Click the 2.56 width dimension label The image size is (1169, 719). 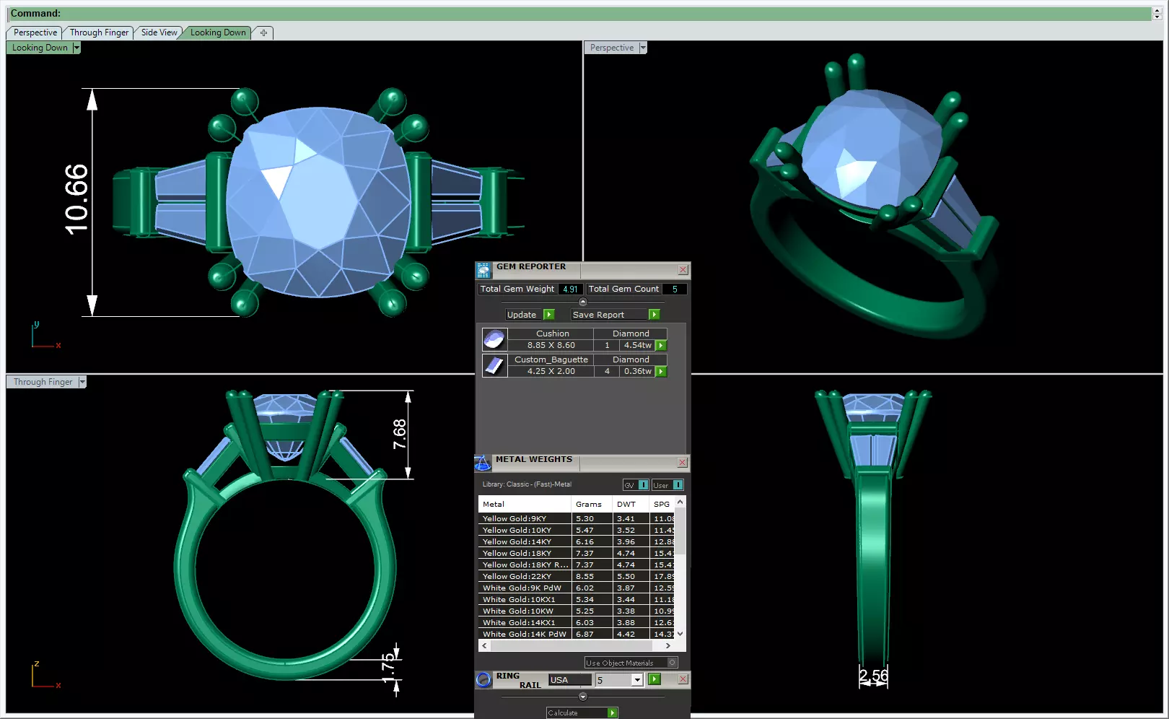[x=873, y=676]
